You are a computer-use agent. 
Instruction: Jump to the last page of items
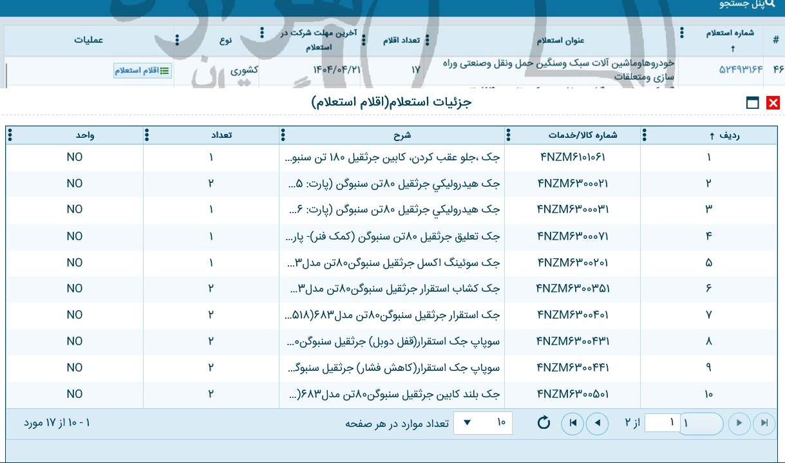pos(765,422)
